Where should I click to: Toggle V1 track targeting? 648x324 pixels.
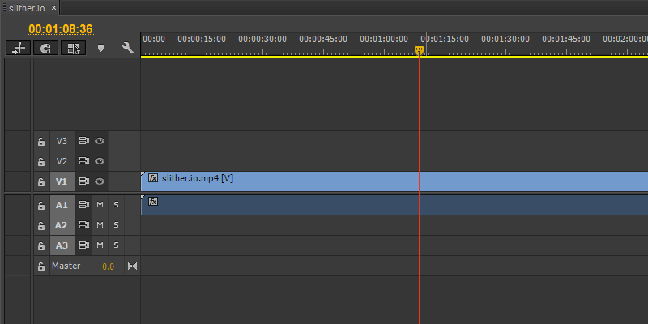[x=62, y=181]
